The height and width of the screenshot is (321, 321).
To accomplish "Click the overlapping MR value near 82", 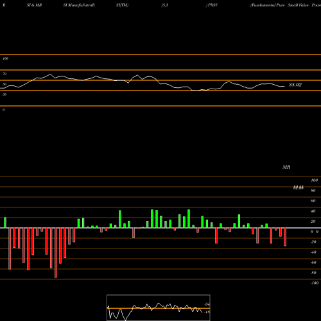I will 299,187.
